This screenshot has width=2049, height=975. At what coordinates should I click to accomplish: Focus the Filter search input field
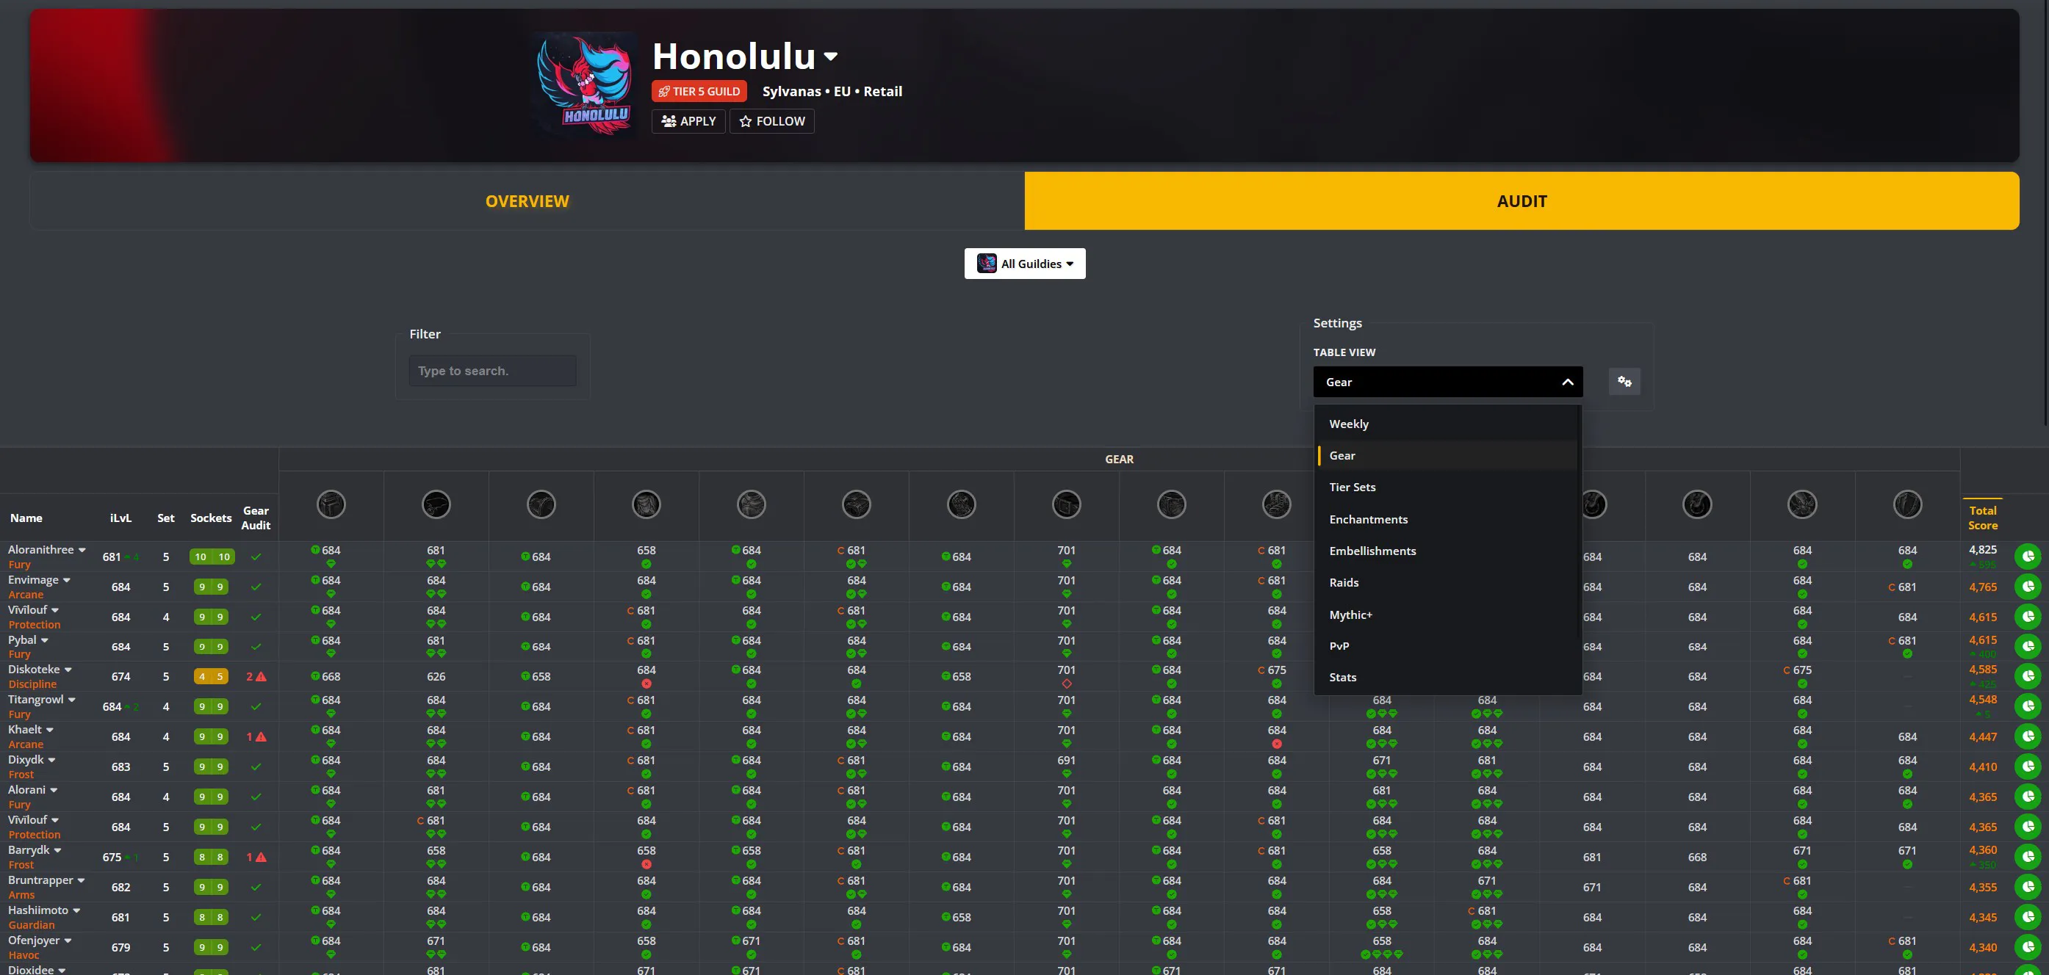click(492, 371)
